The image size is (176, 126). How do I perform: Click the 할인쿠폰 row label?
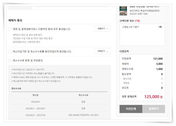click(x=127, y=79)
